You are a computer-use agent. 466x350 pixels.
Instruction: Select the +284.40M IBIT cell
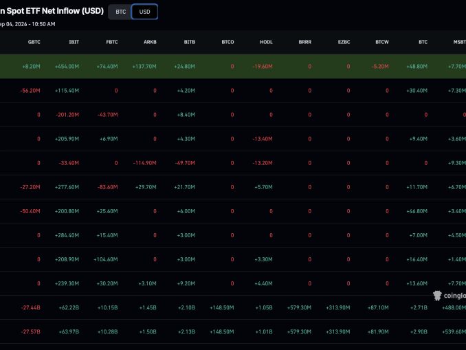(67, 235)
